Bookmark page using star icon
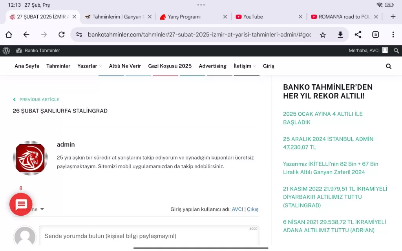 click(323, 35)
